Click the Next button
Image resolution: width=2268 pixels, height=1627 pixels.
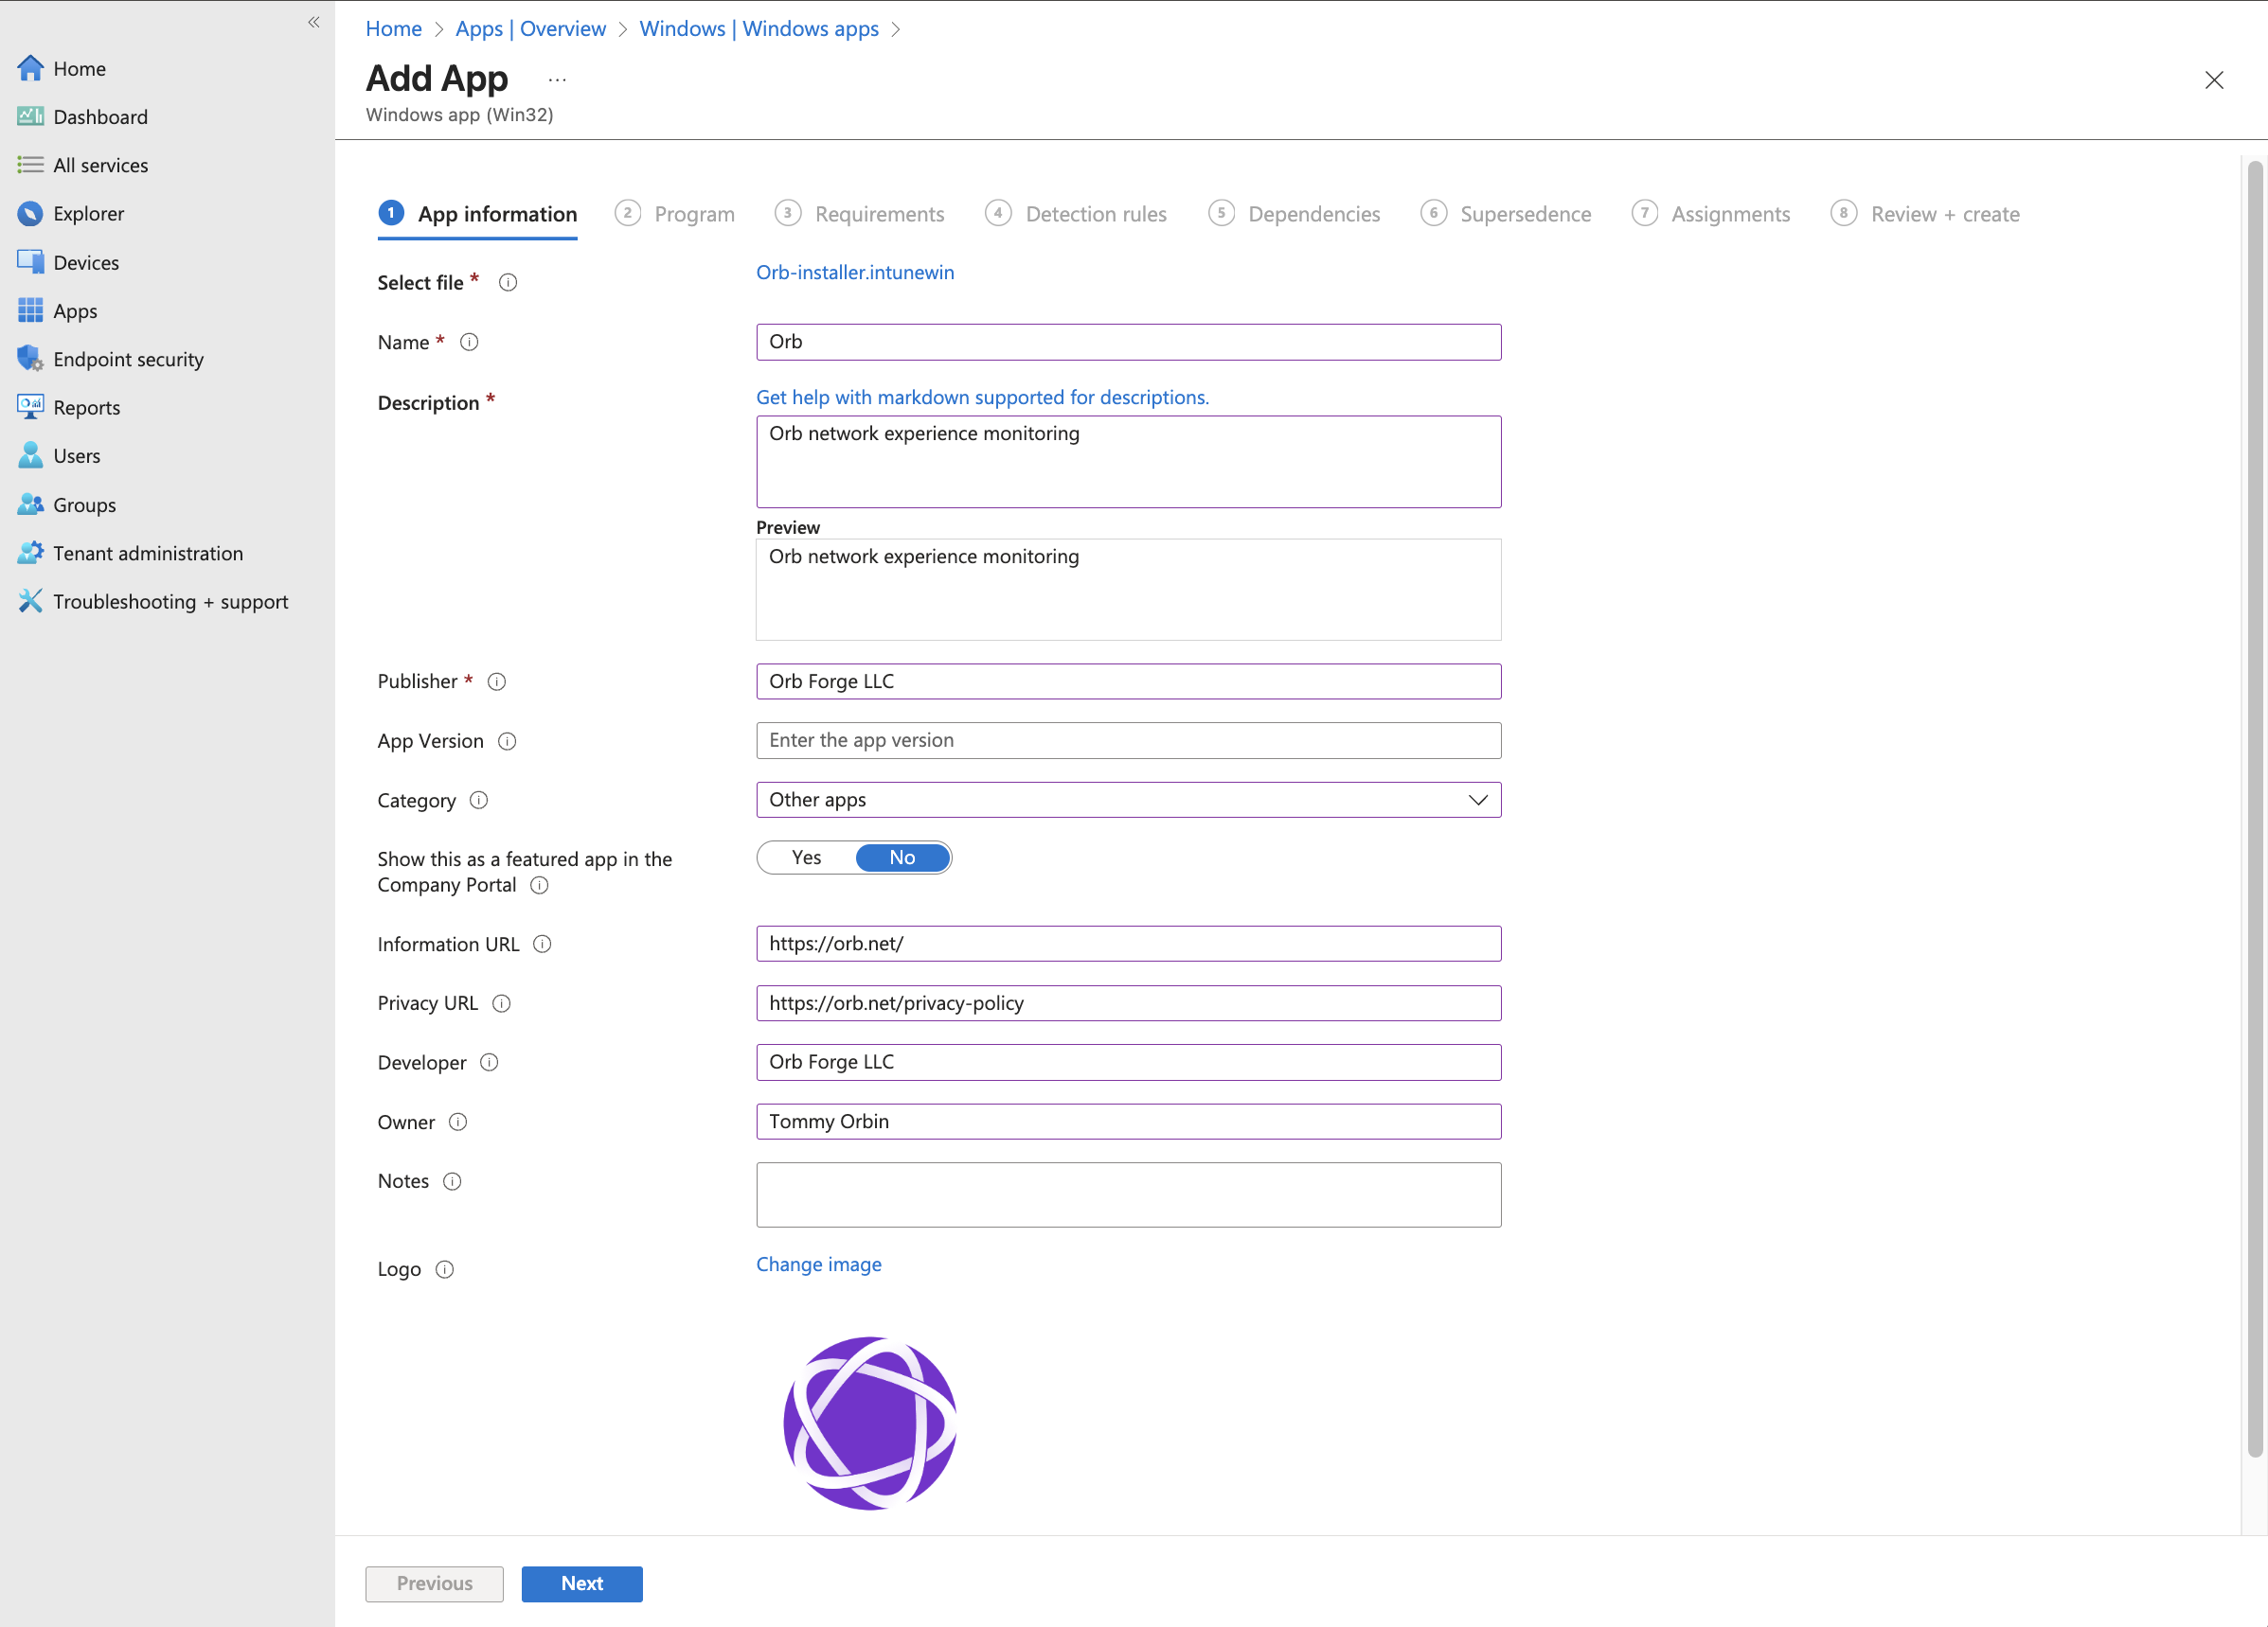(581, 1583)
